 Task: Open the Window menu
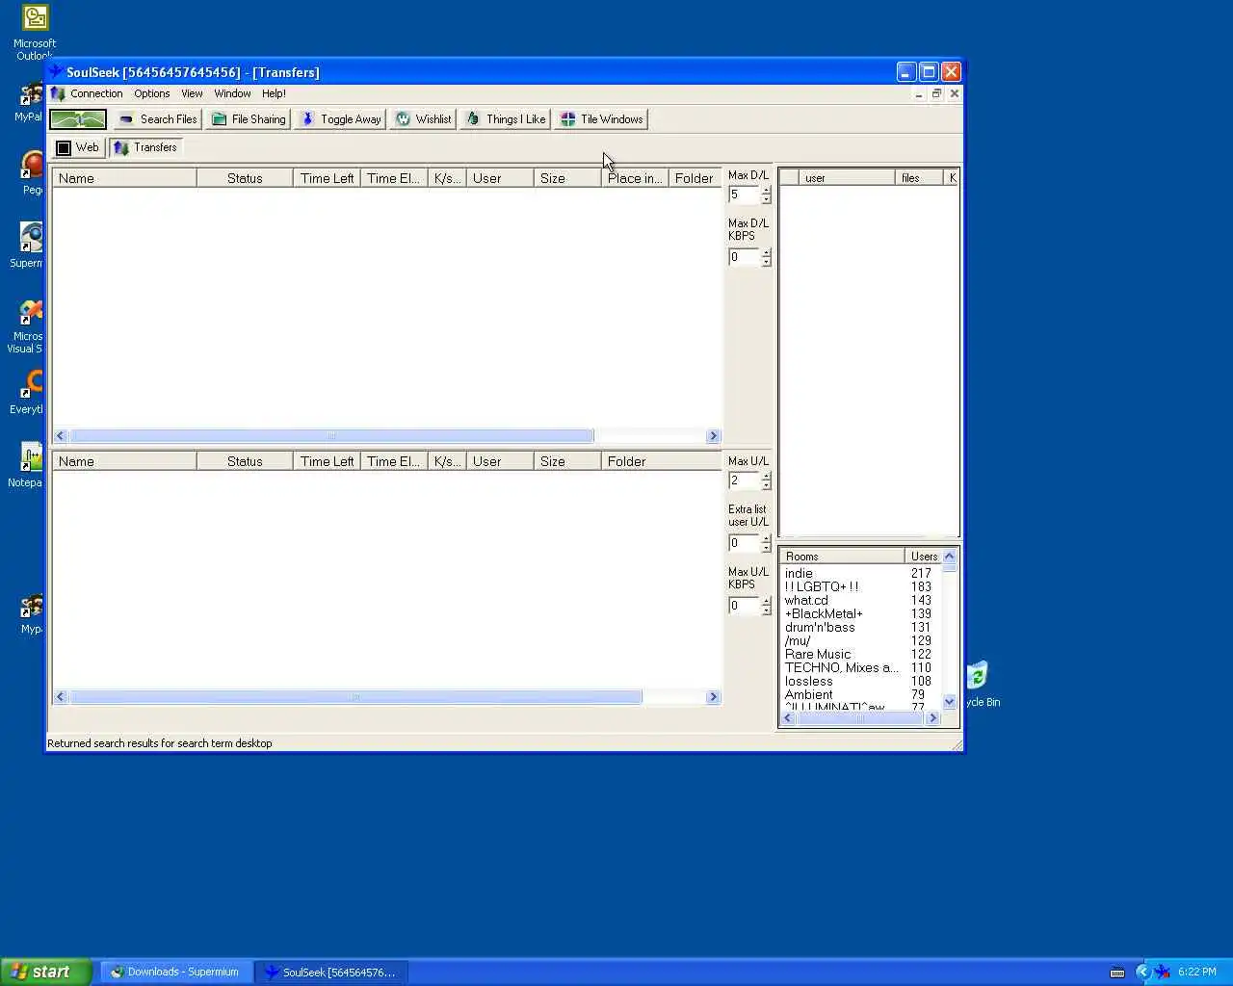coord(232,93)
